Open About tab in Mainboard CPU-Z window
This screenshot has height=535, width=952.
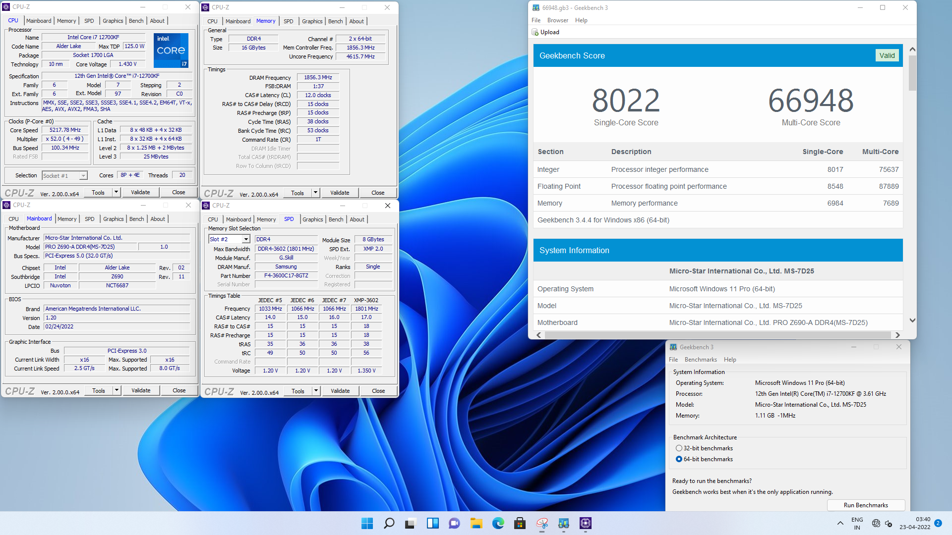point(158,219)
